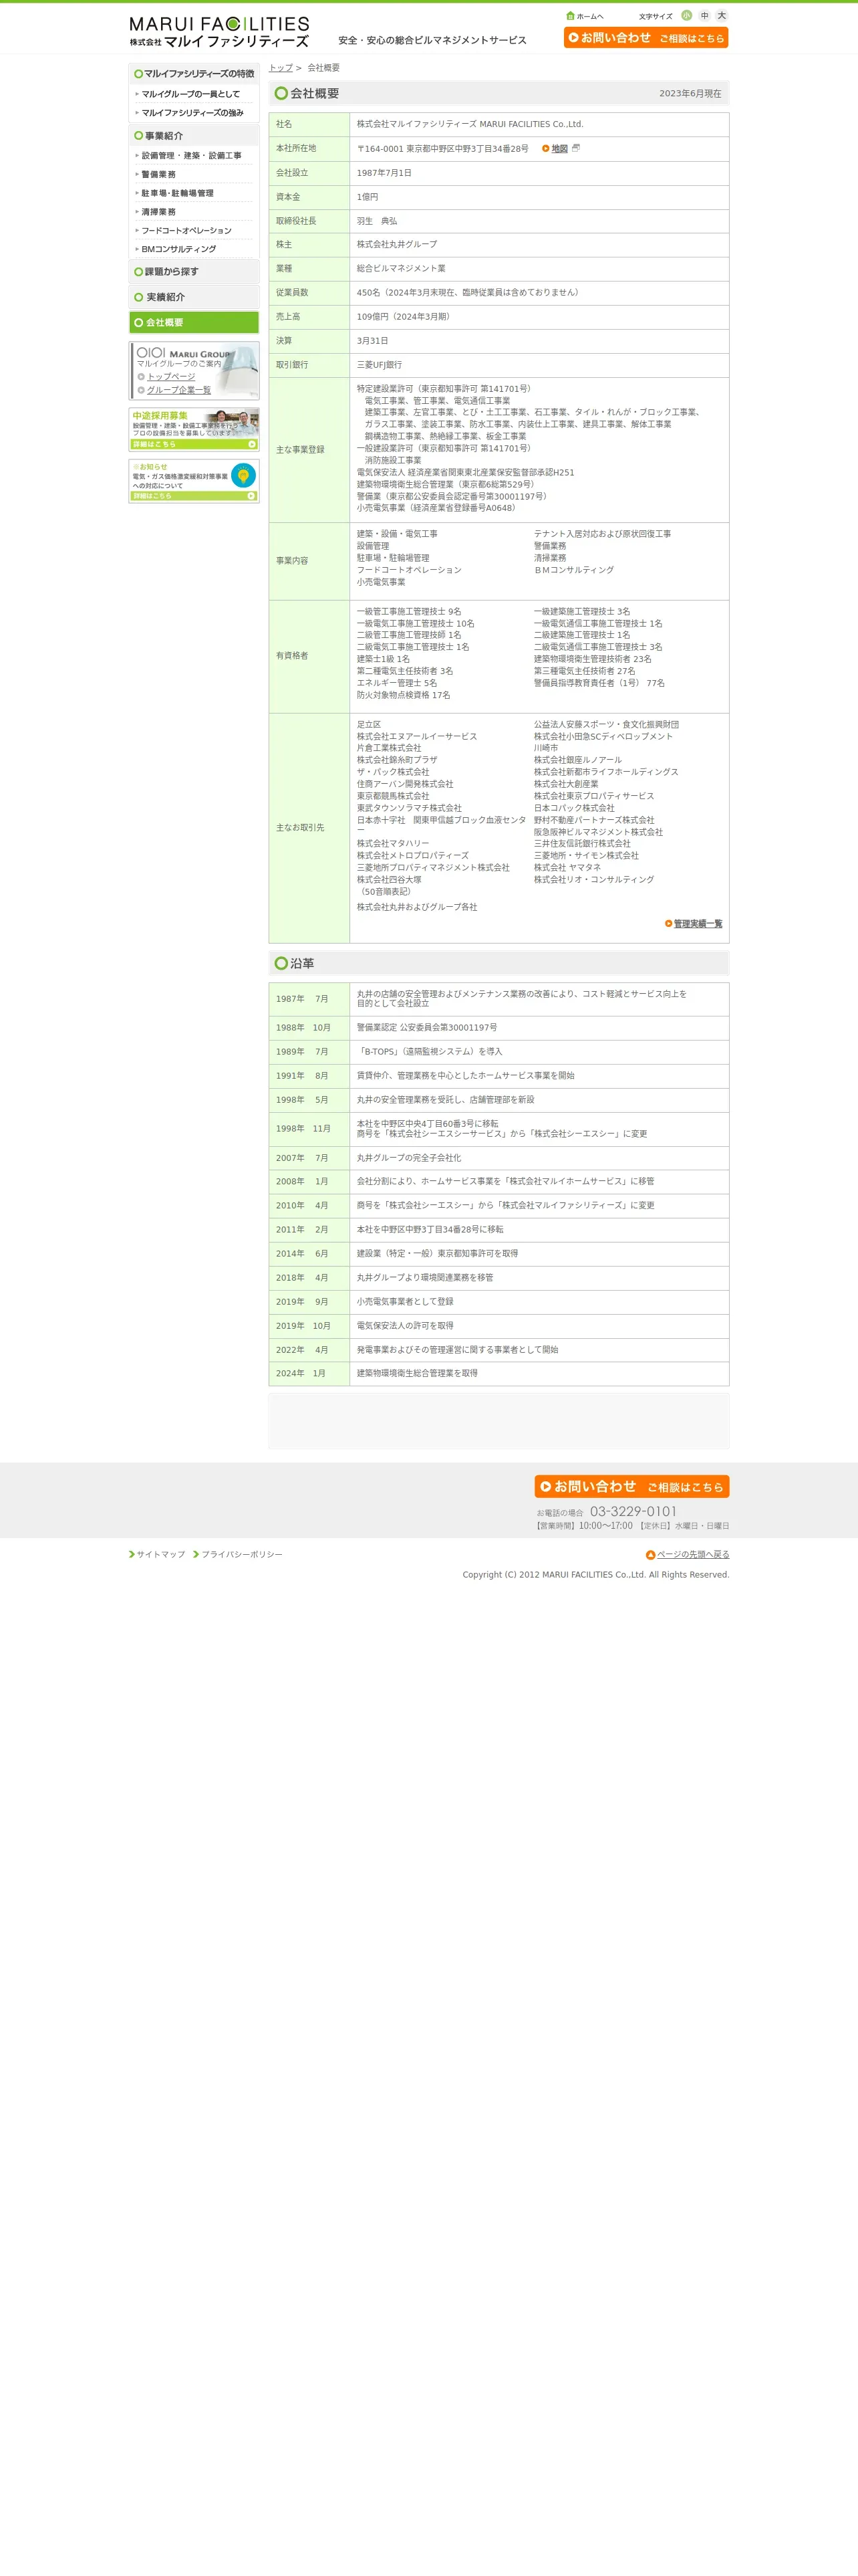Image resolution: width=858 pixels, height=2576 pixels.
Task: Open highlighted 会社概要 sidebar section
Action: pos(194,322)
